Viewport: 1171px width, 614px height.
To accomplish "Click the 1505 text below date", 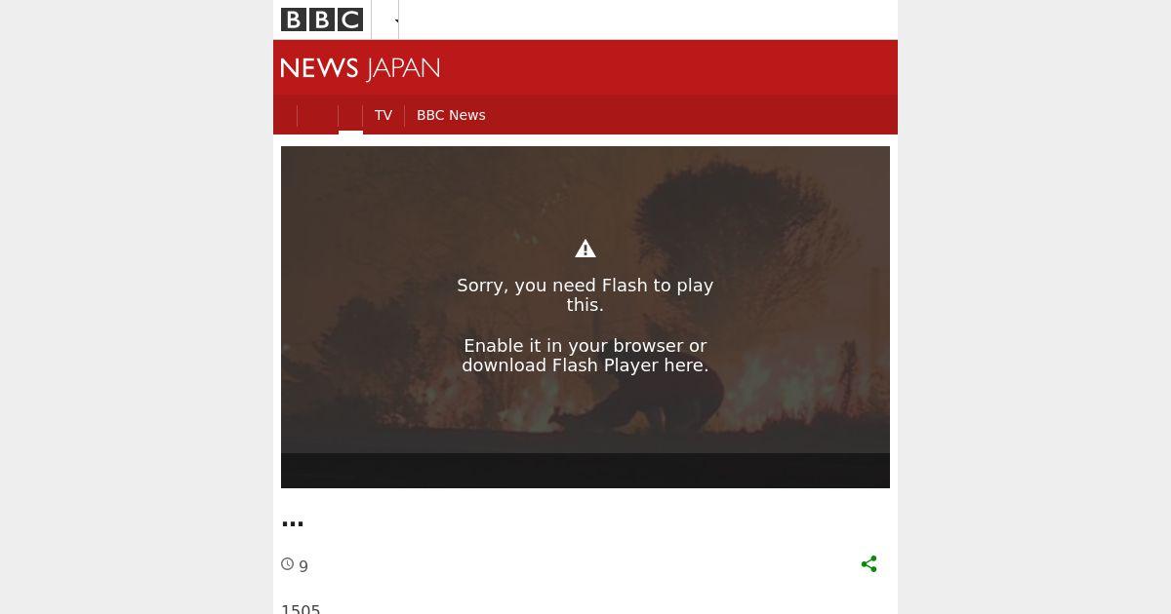I will [x=301, y=610].
